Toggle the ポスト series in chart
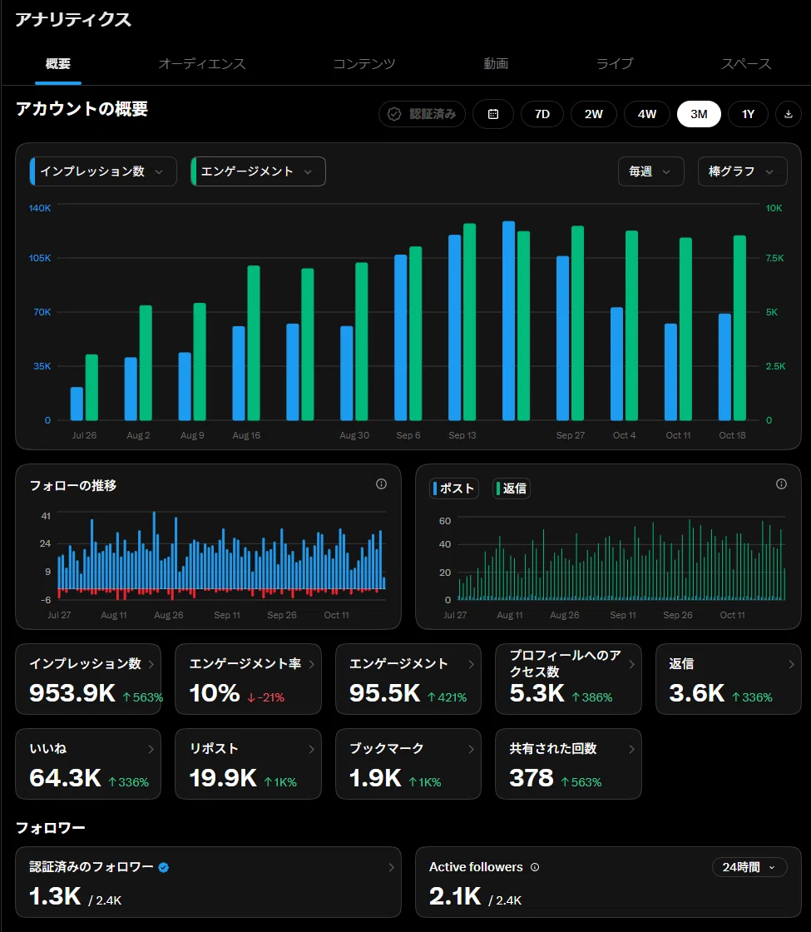The width and height of the screenshot is (811, 932). (454, 488)
